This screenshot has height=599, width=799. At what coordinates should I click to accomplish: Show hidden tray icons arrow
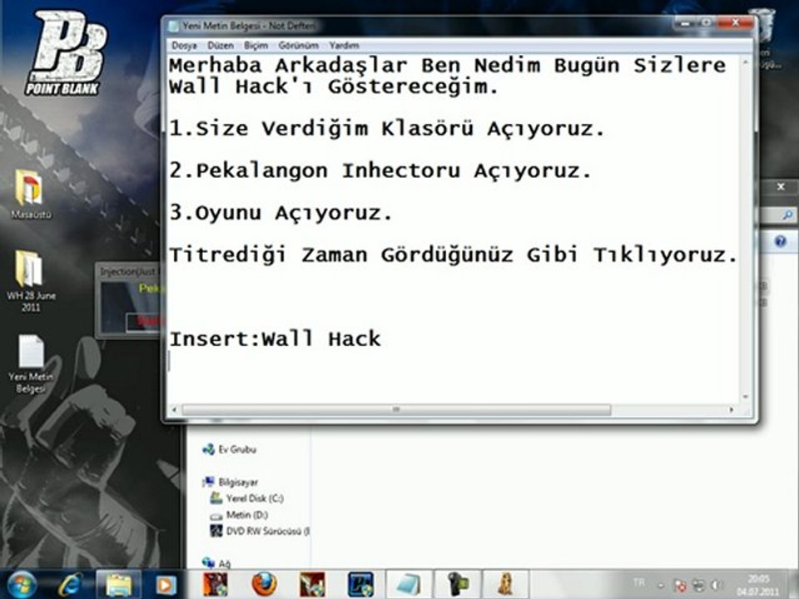tap(660, 585)
